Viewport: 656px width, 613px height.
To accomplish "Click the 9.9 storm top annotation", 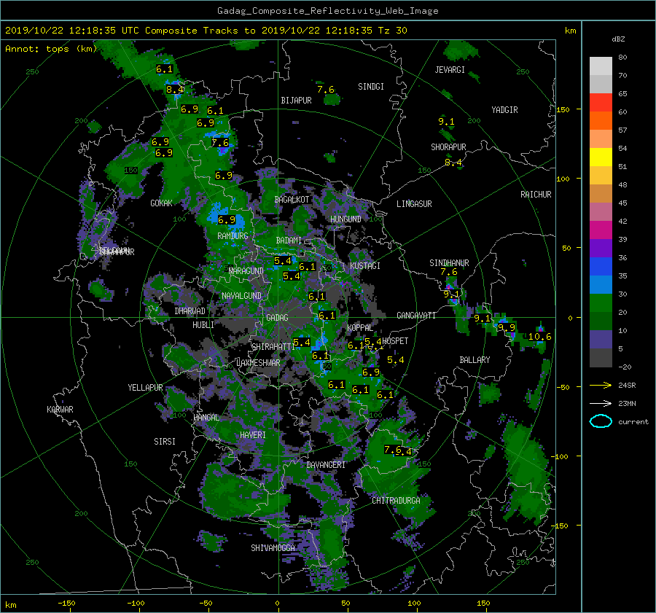I will click(507, 327).
